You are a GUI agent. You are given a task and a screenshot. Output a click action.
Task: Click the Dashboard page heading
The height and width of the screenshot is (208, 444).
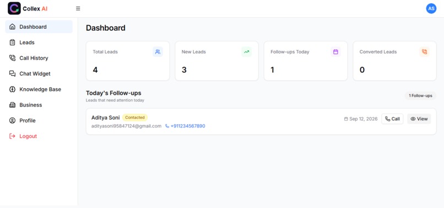click(106, 28)
